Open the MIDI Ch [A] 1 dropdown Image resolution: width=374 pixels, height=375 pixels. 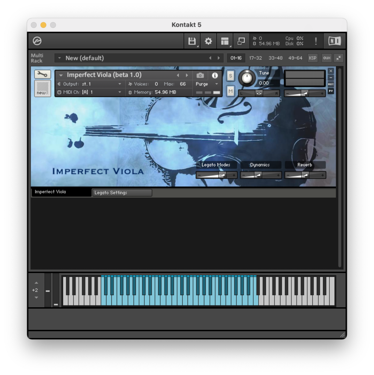(x=90, y=92)
